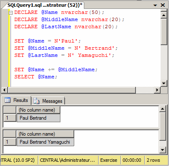Open the active files dropdown arrow
This screenshot has width=169, height=166.
155,5
